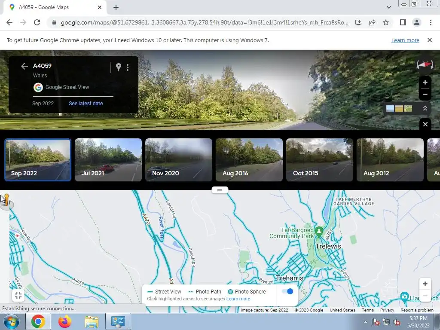Select the Aug 2016 imagery thumbnail
Image resolution: width=440 pixels, height=330 pixels.
tap(249, 160)
